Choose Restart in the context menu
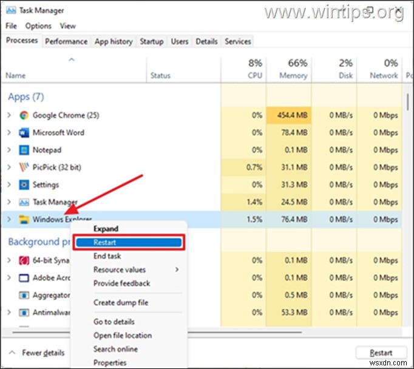 [x=129, y=242]
